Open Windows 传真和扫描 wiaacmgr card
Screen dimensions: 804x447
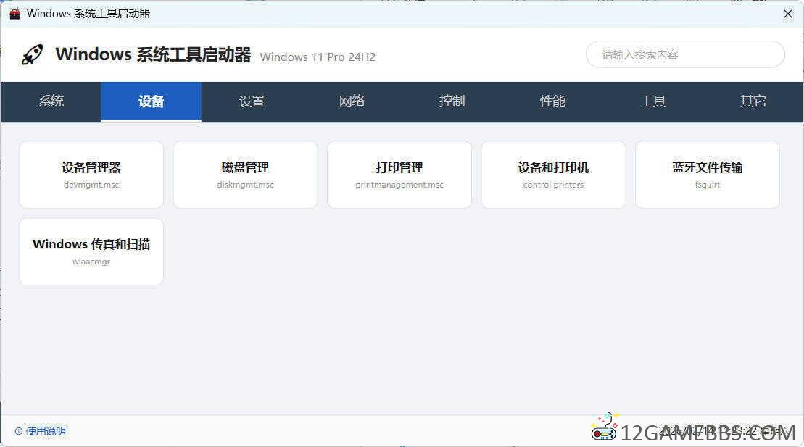pyautogui.click(x=91, y=251)
